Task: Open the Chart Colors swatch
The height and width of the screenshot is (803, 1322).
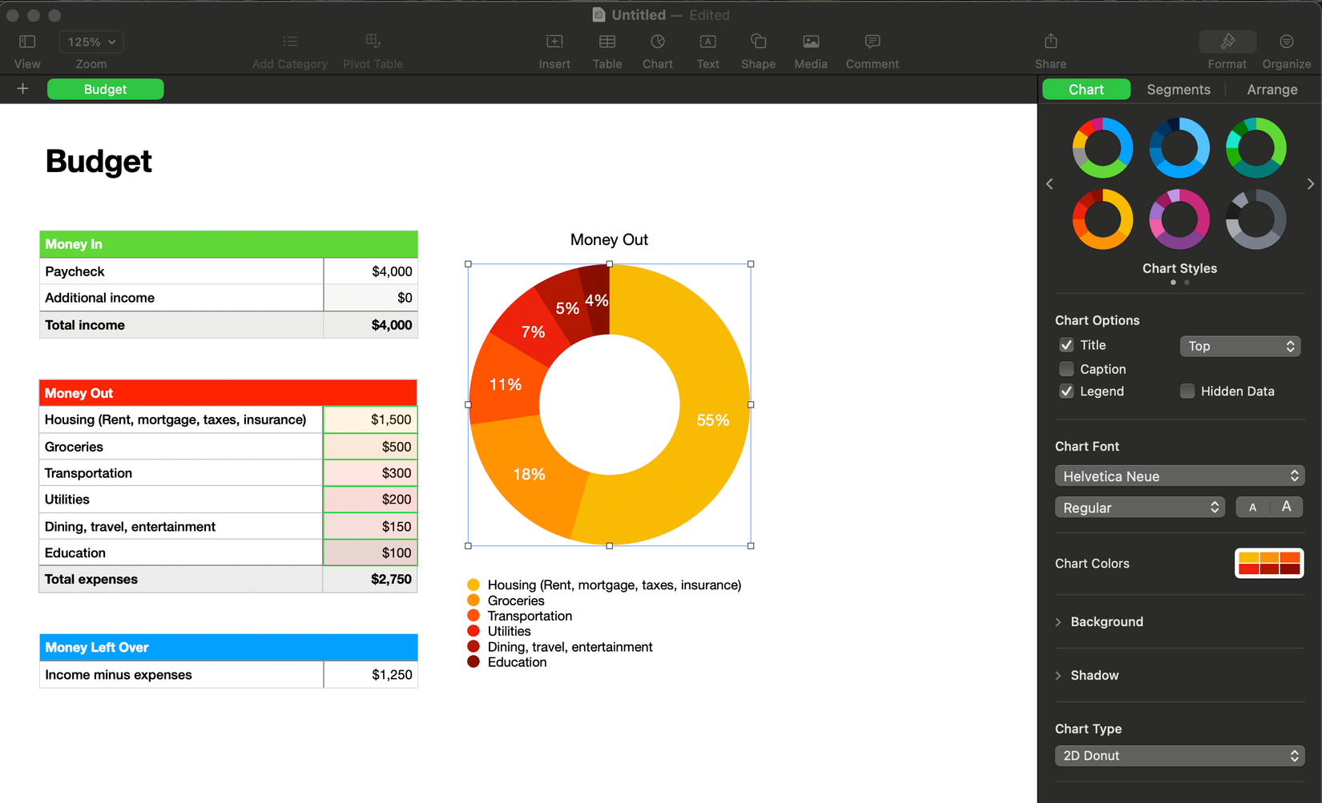Action: 1268,563
